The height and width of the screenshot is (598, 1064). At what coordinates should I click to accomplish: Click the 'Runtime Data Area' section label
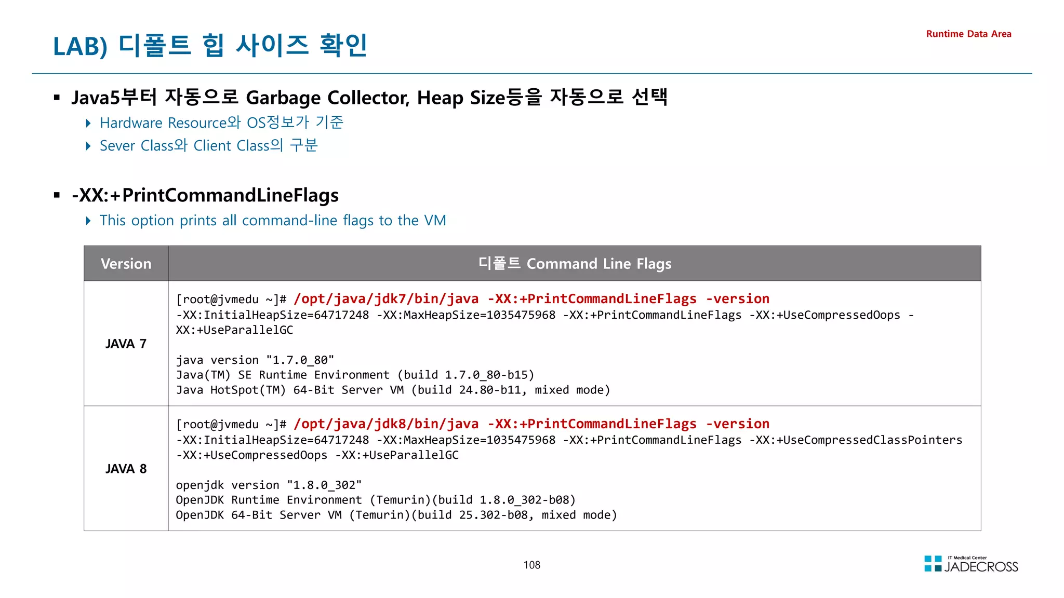point(968,34)
